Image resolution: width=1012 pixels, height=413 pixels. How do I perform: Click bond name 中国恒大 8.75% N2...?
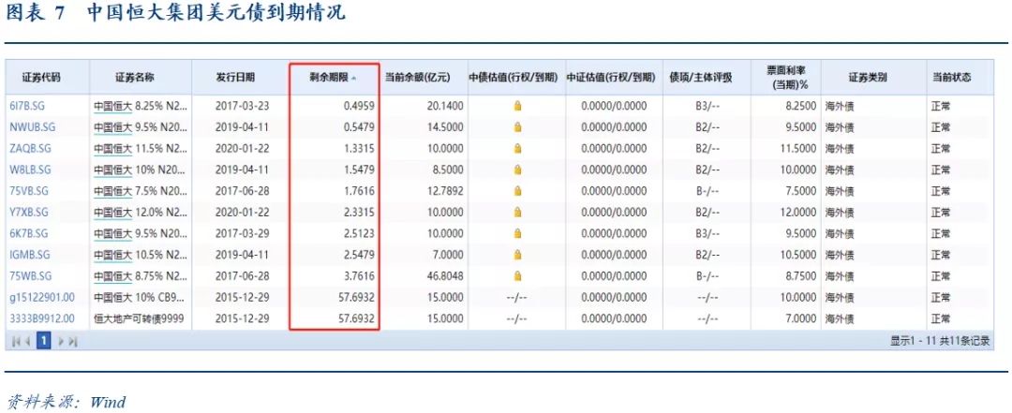(141, 276)
